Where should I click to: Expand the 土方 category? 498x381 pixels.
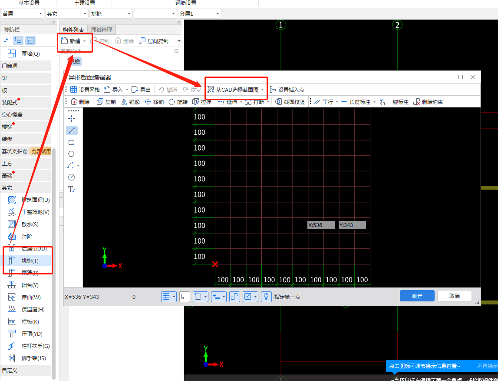26,163
